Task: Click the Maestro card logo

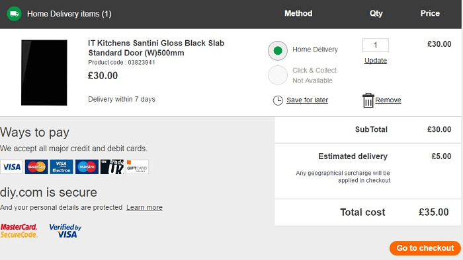Action: click(x=87, y=167)
